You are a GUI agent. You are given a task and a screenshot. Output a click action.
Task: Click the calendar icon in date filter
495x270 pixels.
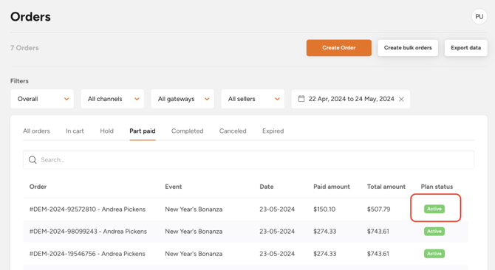(301, 99)
